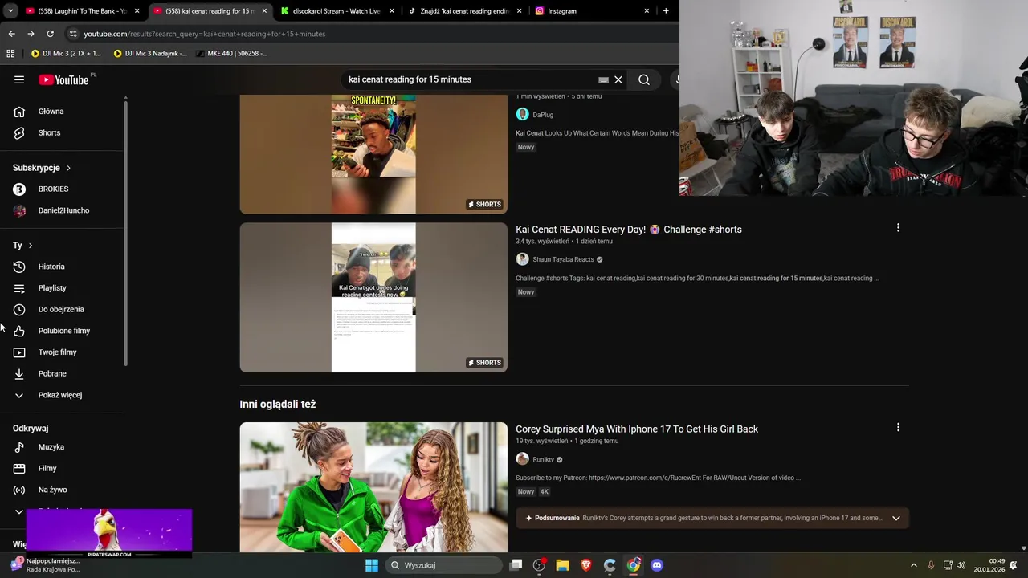Screen dimensions: 1028x578
Task: Click the DaPlug channel name
Action: (x=543, y=115)
